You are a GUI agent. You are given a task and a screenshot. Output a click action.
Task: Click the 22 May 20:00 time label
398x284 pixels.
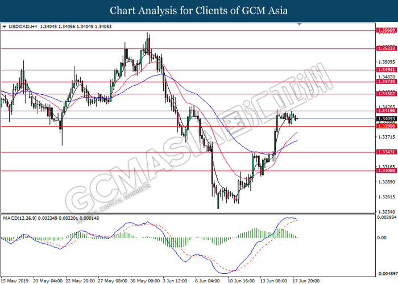pyautogui.click(x=80, y=281)
